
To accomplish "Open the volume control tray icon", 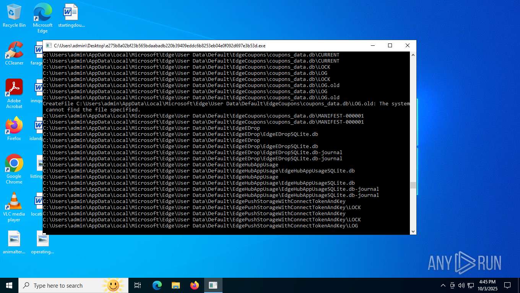I will (x=461, y=285).
